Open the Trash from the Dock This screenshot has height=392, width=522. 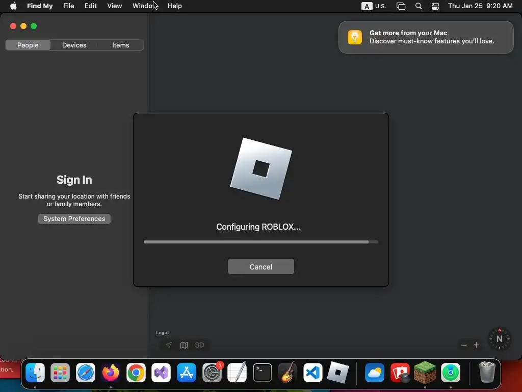pyautogui.click(x=487, y=372)
